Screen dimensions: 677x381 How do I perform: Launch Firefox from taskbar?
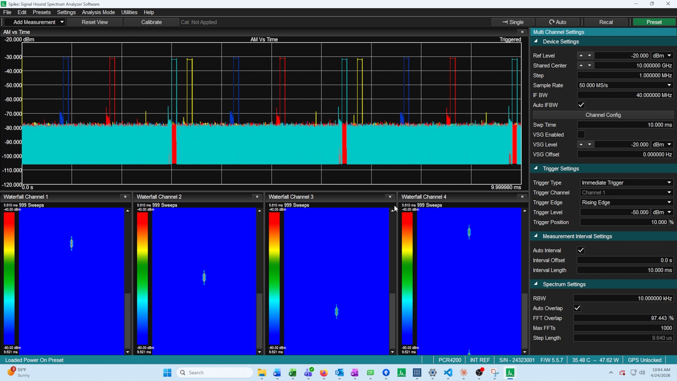pyautogui.click(x=324, y=373)
